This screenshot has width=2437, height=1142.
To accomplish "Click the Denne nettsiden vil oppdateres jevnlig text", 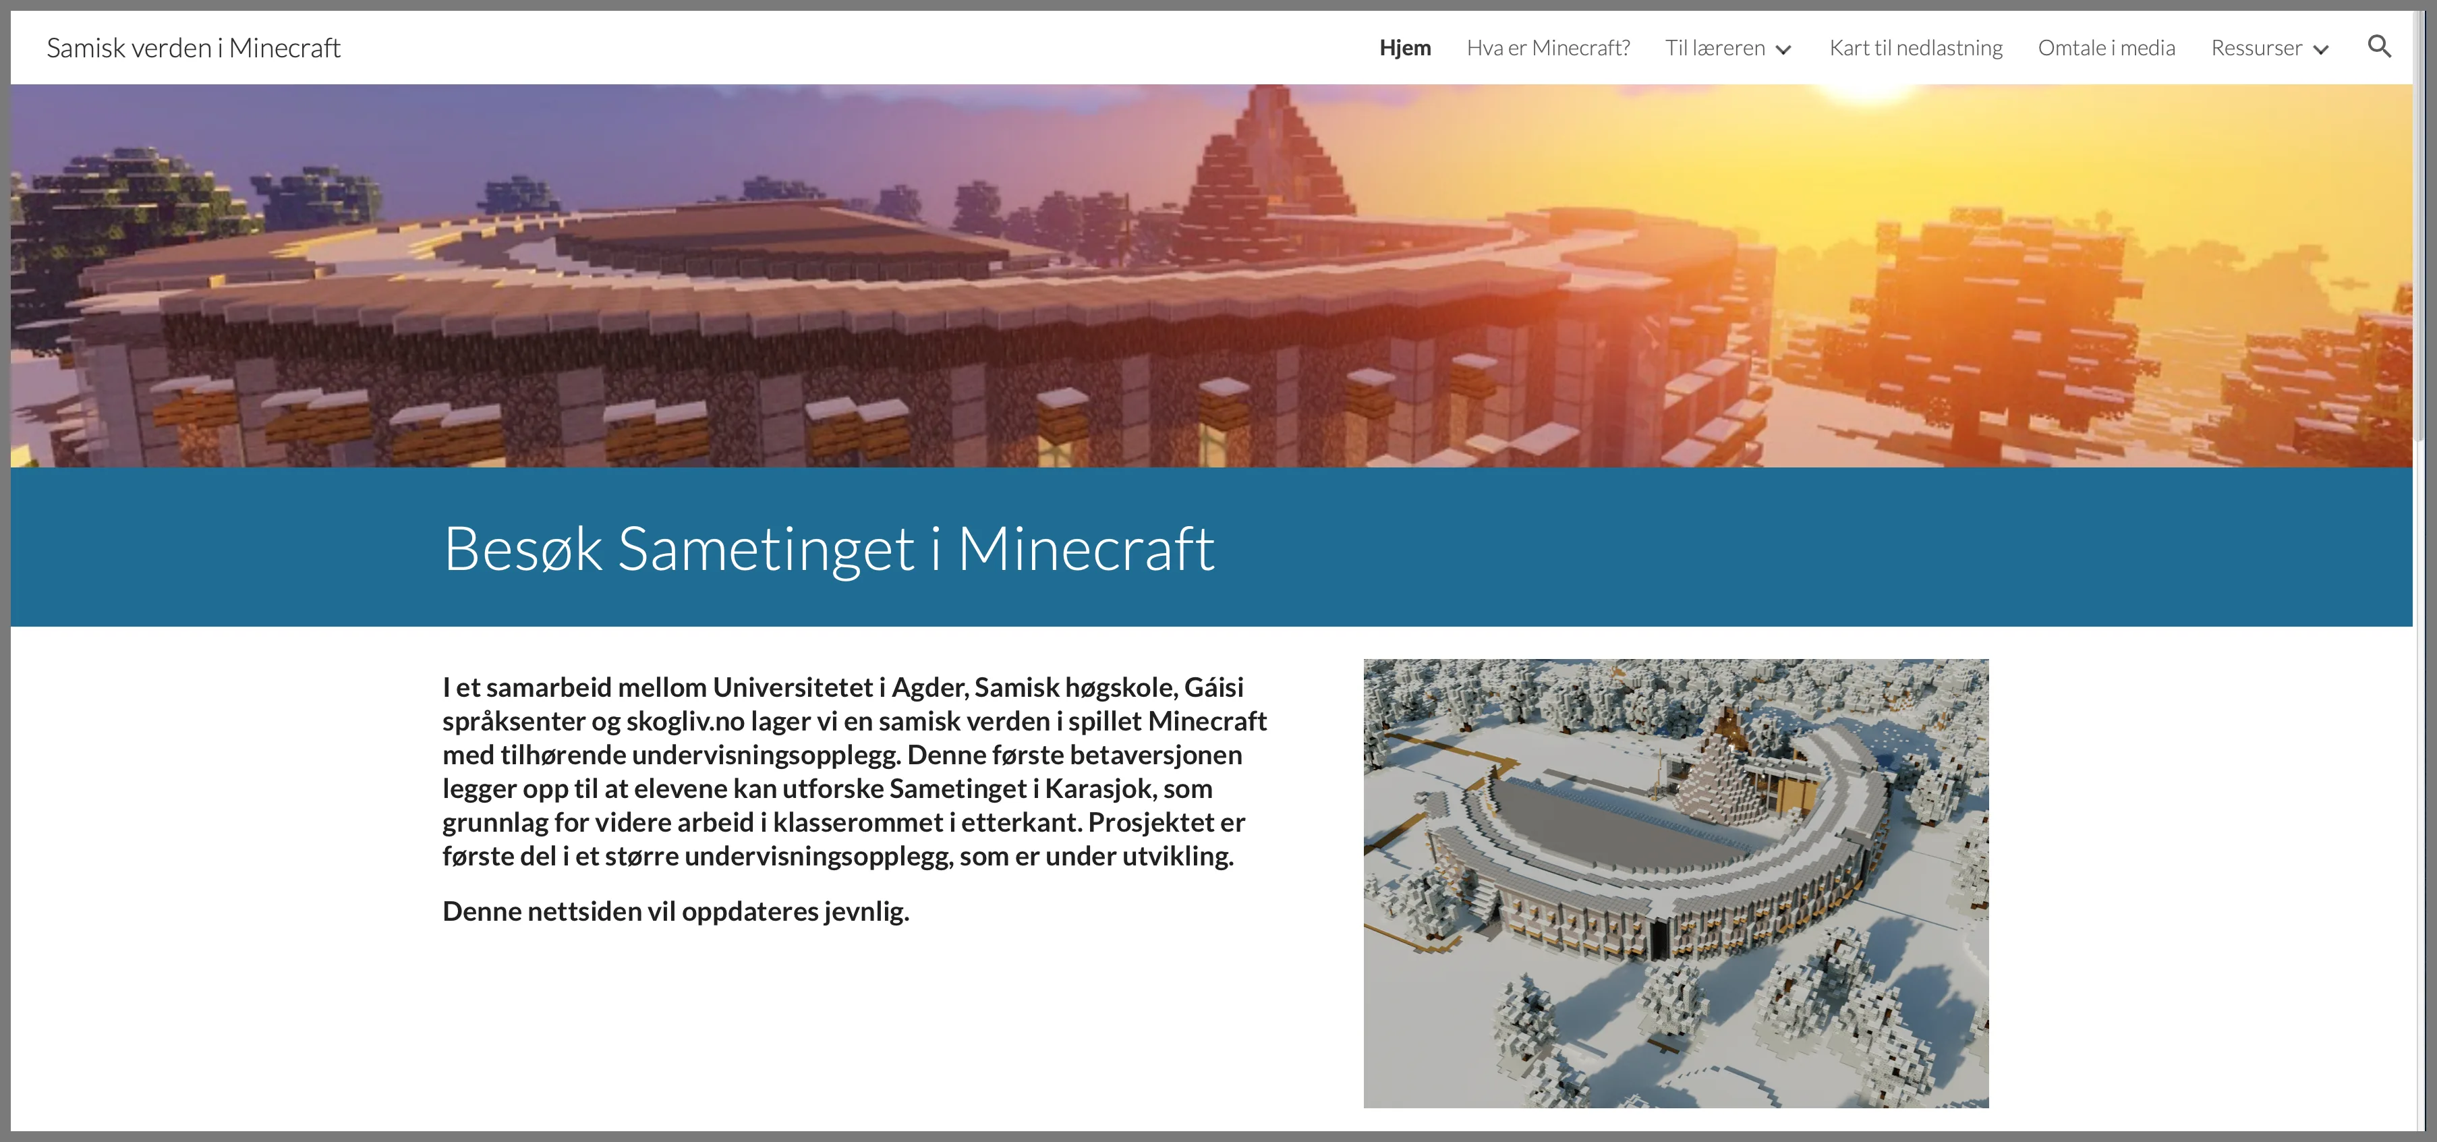I will (675, 911).
